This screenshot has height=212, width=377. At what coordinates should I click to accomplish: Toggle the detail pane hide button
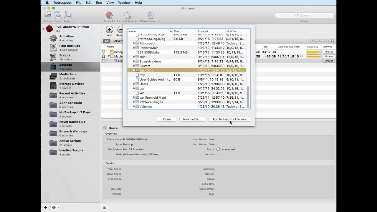point(104,208)
